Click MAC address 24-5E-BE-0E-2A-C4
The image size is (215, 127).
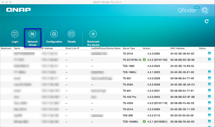tap(183, 85)
